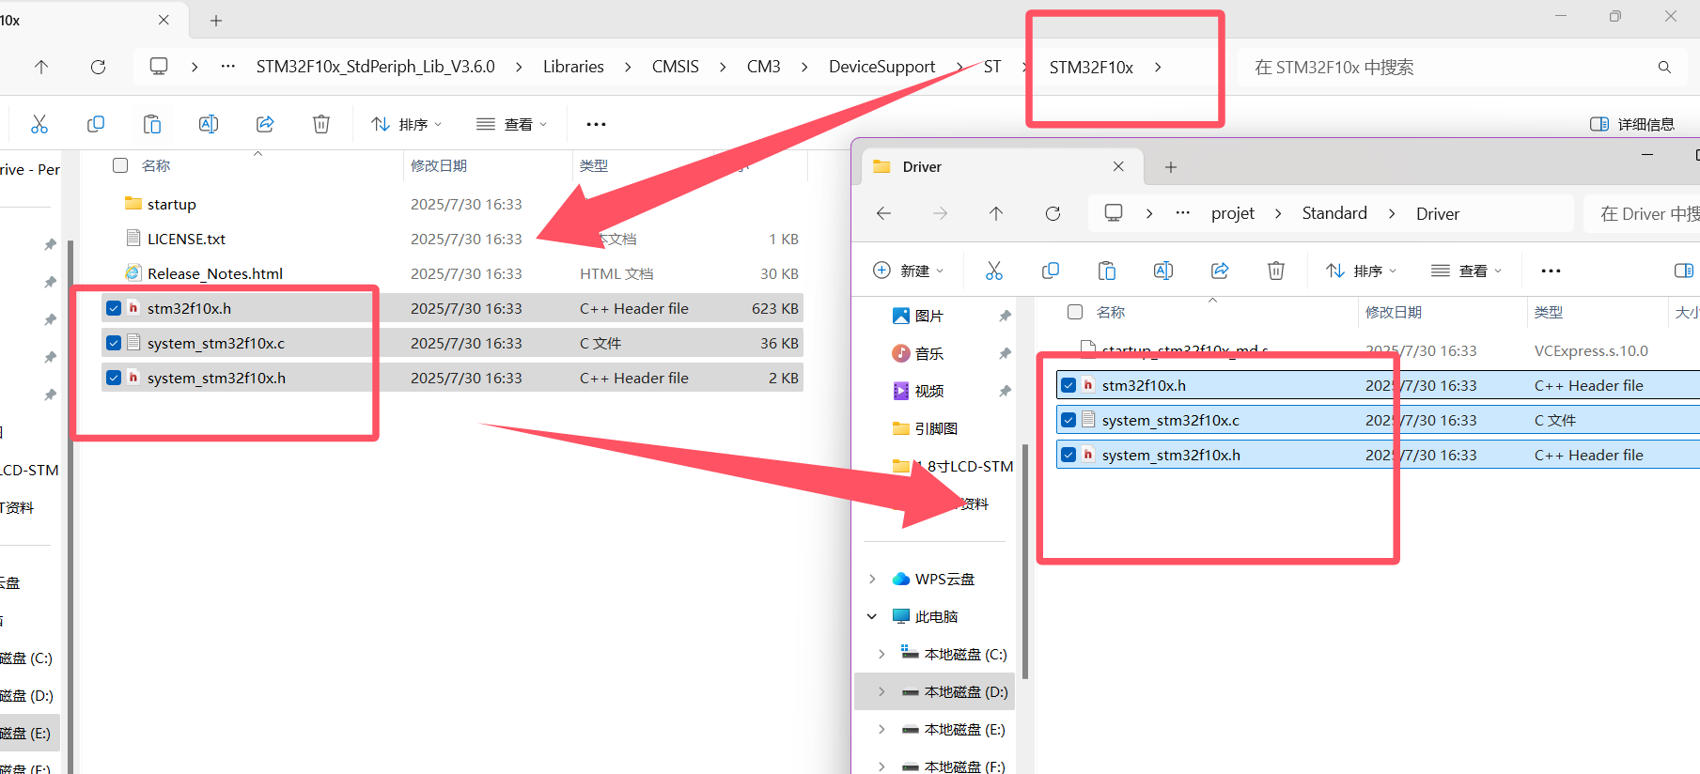Collapse 此电脑 tree node
Screen dimensions: 1700x774
click(x=872, y=616)
